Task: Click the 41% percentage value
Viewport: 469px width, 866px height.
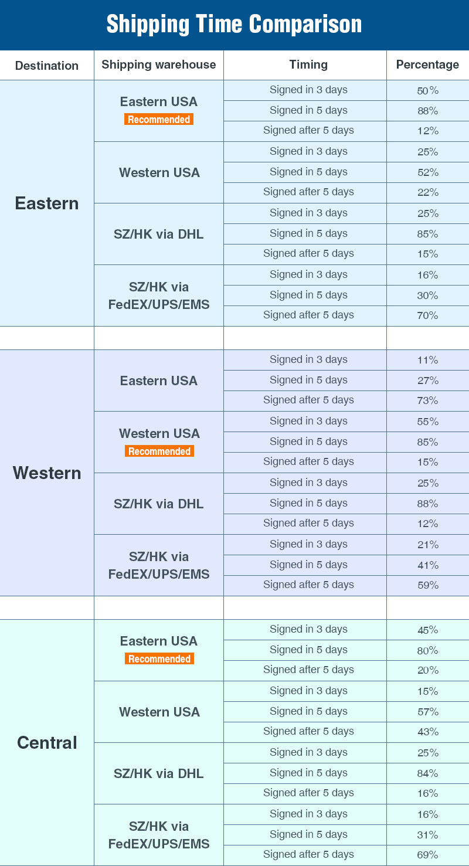Action: [x=428, y=565]
